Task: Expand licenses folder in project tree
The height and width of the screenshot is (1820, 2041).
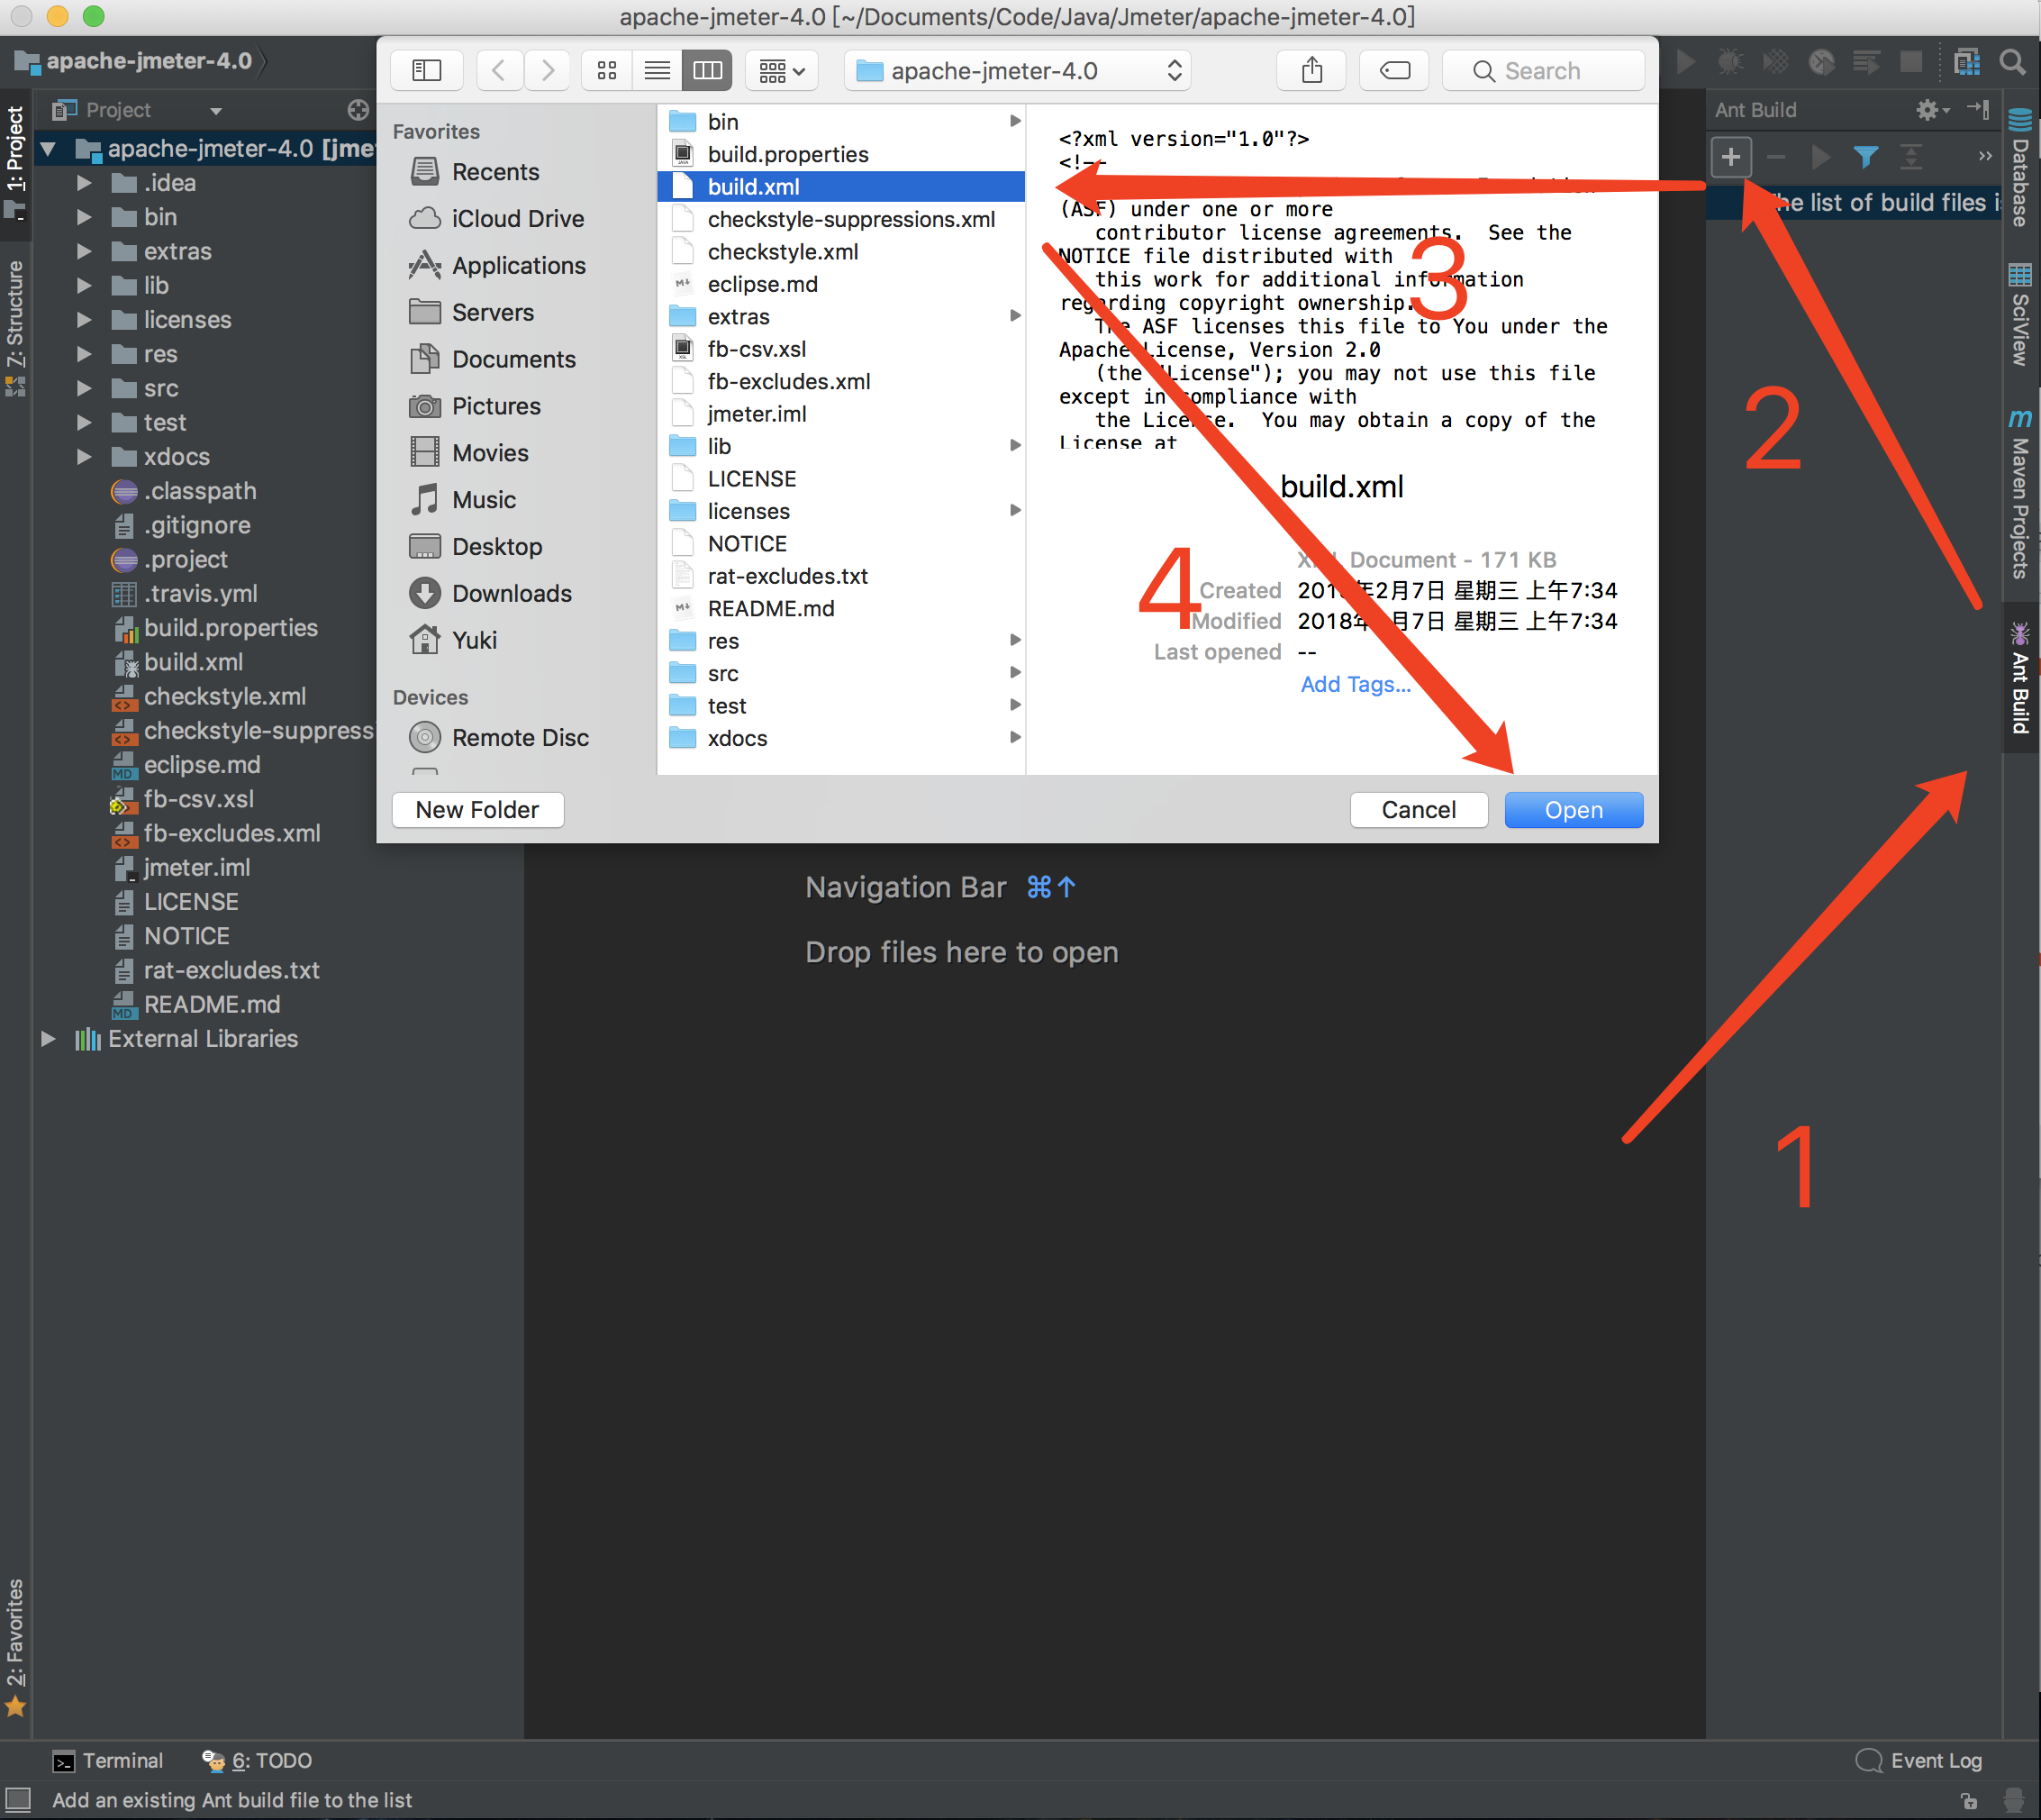Action: point(84,321)
